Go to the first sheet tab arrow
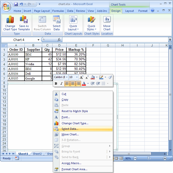 3,154
